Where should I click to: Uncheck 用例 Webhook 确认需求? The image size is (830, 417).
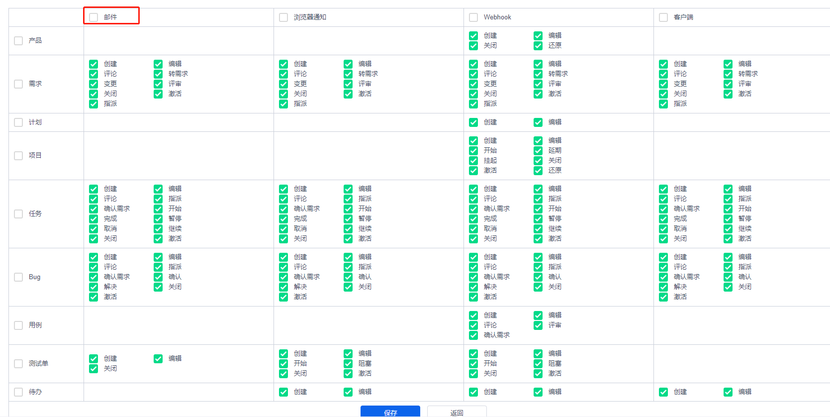click(x=473, y=335)
